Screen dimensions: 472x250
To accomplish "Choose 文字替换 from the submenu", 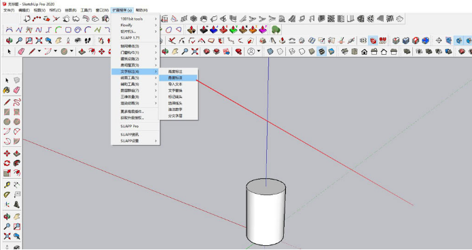I will (179, 90).
